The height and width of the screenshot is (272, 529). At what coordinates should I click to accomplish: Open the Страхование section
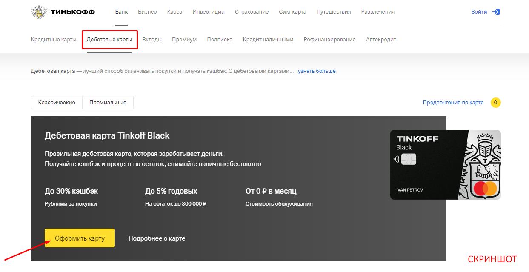click(x=252, y=12)
